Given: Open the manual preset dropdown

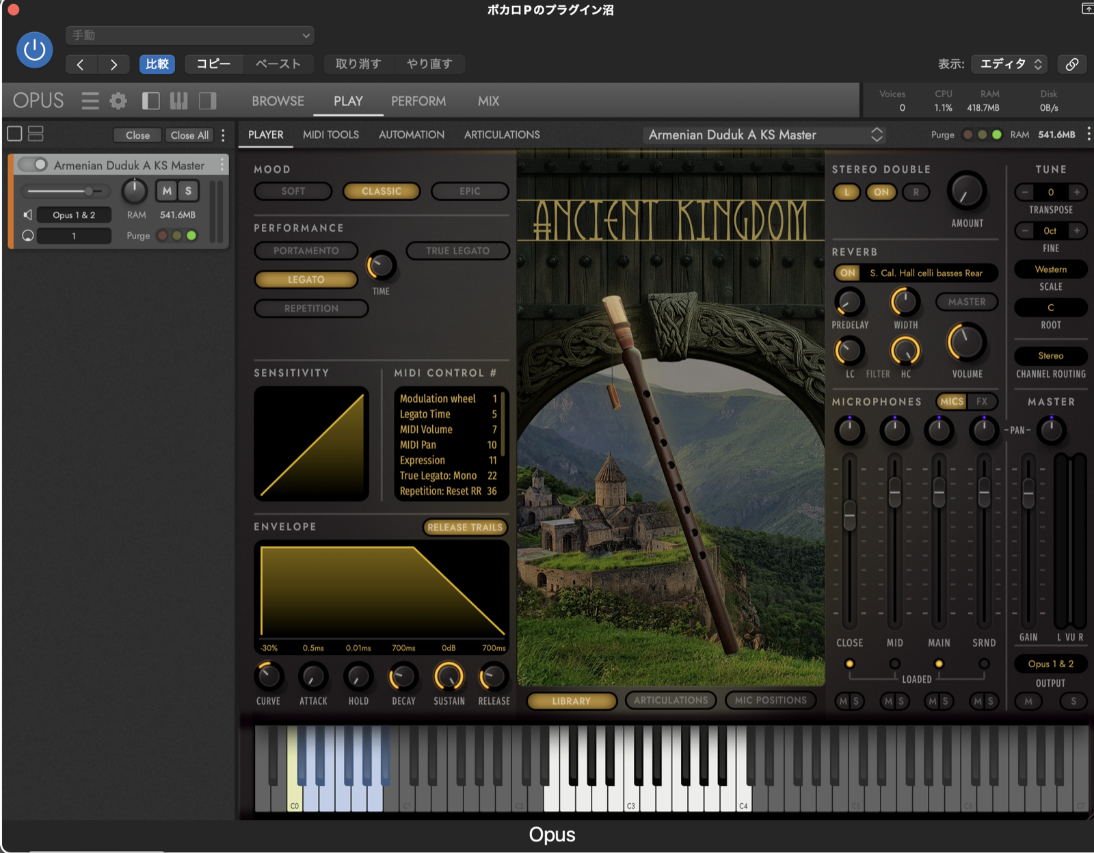Looking at the screenshot, I should pos(189,35).
